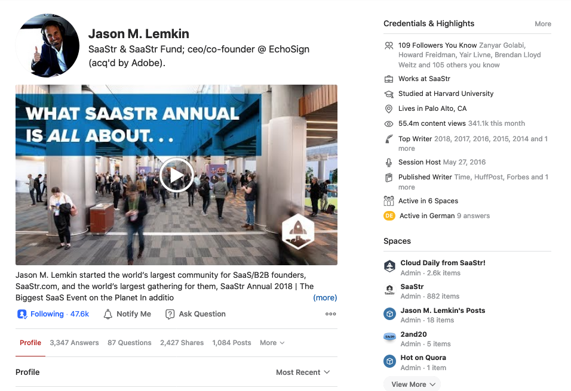Click the Hot on Quora space icon
Viewport: 571px width, 391px height.
(389, 361)
